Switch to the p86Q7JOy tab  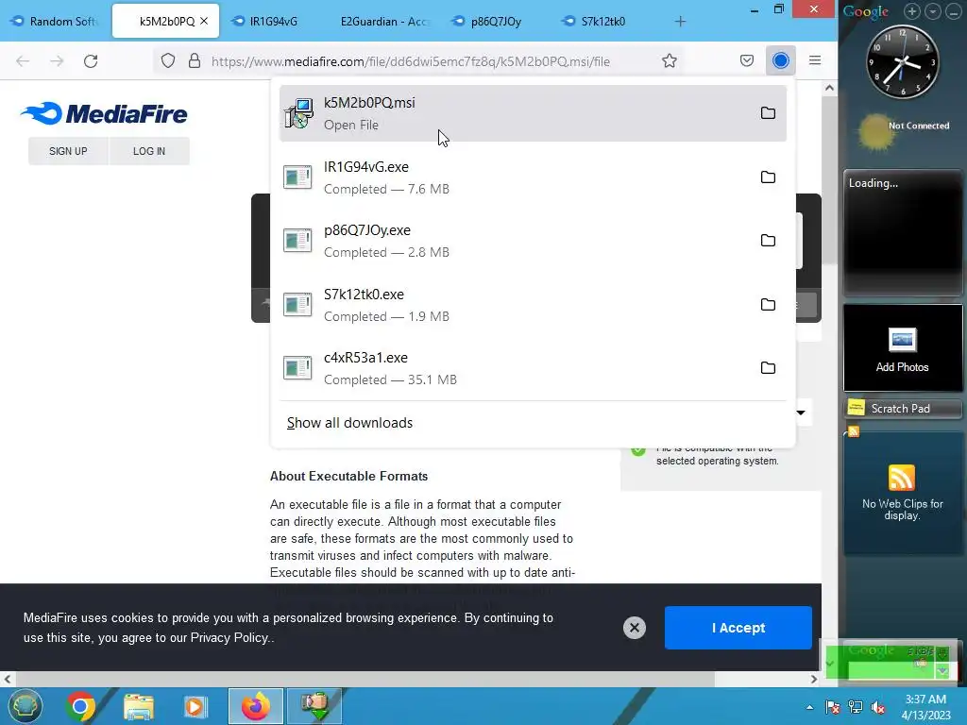(x=495, y=21)
